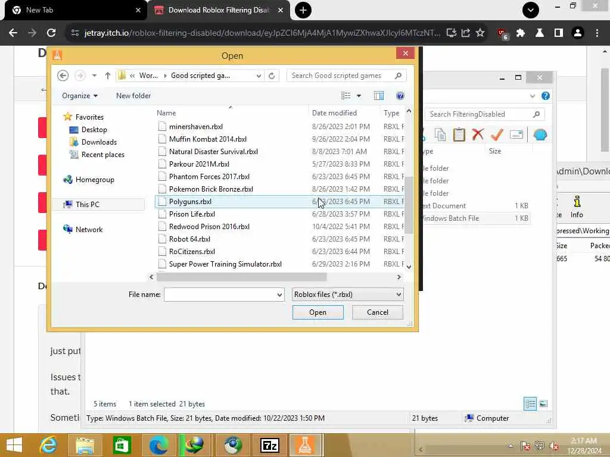The image size is (610, 457).
Task: Click the share icon in the address bar
Action: [466, 33]
